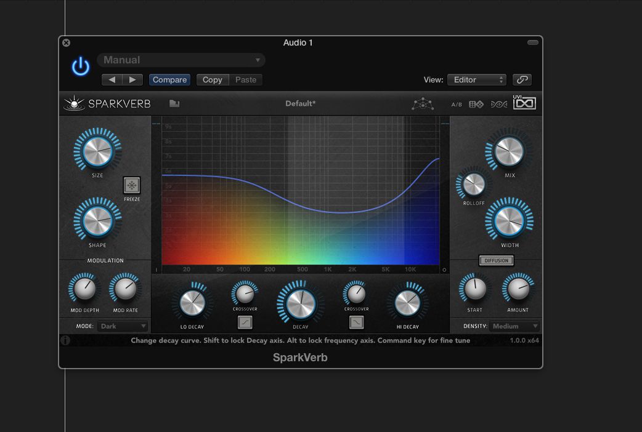Click the Rolloff knob
The image size is (642, 432).
click(474, 184)
